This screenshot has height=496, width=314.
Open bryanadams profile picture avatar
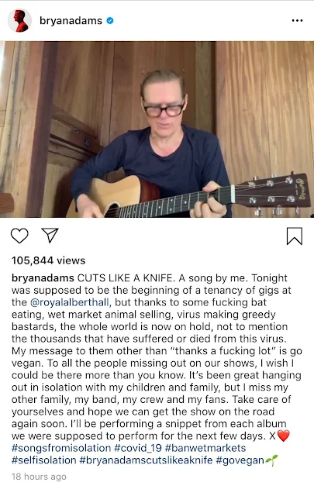tap(19, 21)
